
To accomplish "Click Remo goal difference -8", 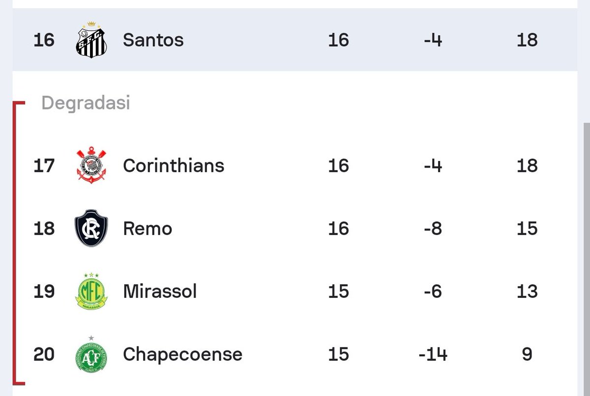I will [x=433, y=228].
